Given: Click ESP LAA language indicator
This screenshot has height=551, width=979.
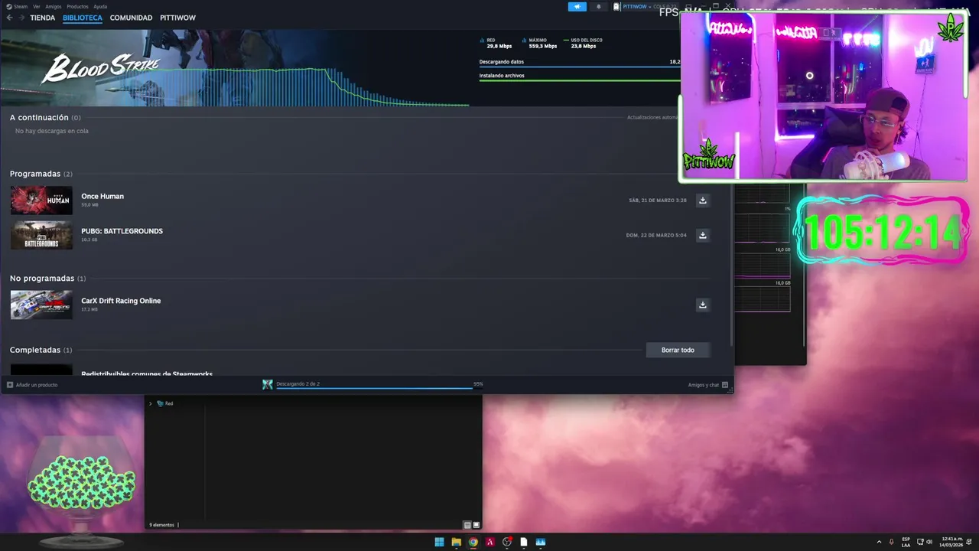Looking at the screenshot, I should click(x=906, y=542).
